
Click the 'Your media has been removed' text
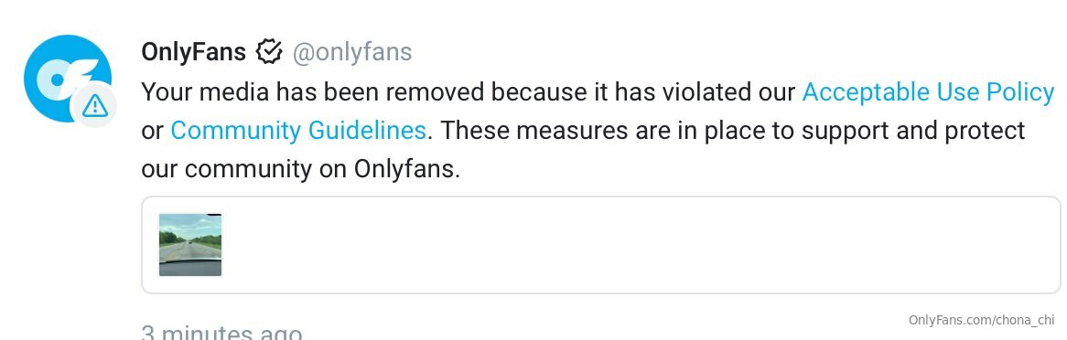pyautogui.click(x=314, y=91)
